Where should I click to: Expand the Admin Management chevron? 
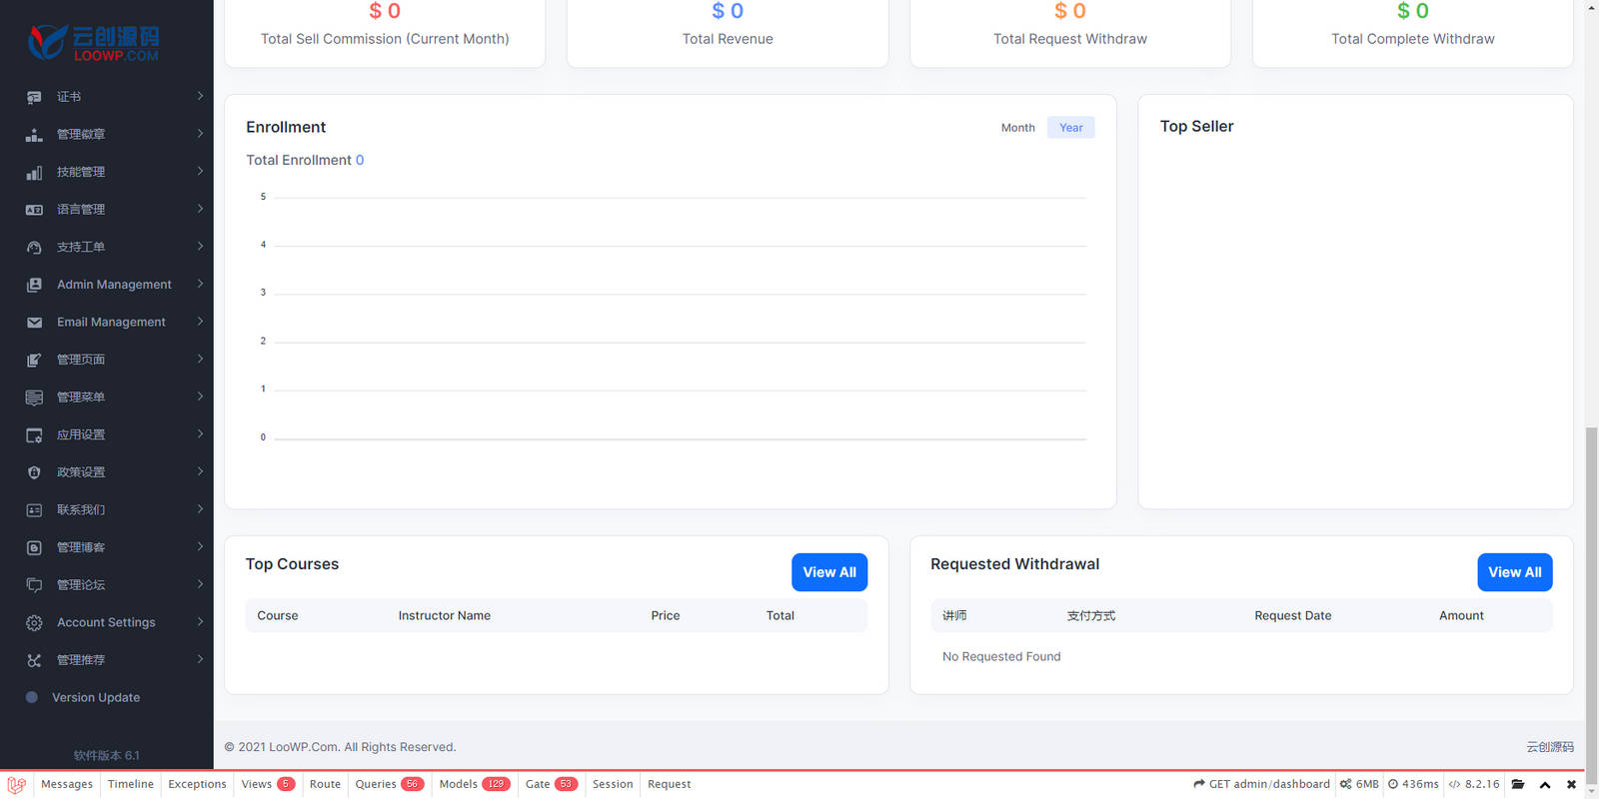[x=200, y=284]
